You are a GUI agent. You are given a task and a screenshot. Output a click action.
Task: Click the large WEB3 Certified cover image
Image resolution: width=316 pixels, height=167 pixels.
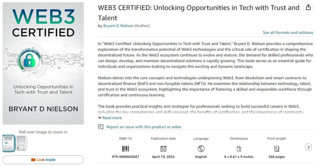tap(43, 63)
